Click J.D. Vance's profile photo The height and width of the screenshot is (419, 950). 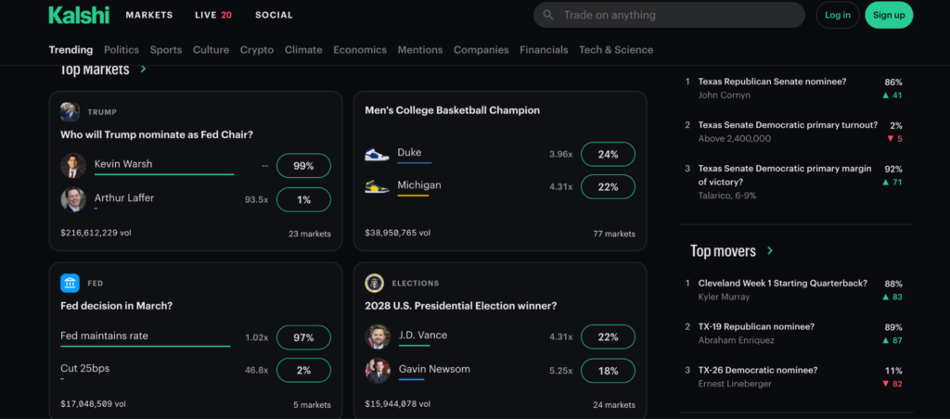point(378,337)
